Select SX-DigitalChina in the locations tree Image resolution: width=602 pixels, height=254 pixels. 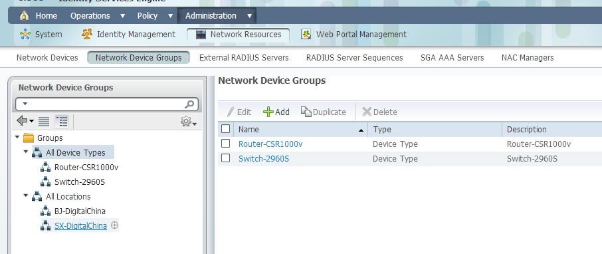coord(80,226)
